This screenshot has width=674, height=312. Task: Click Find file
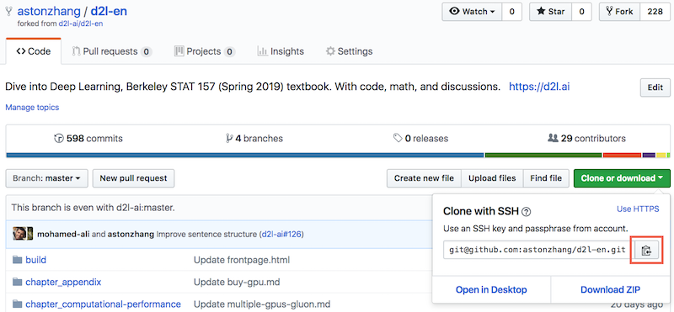[546, 178]
